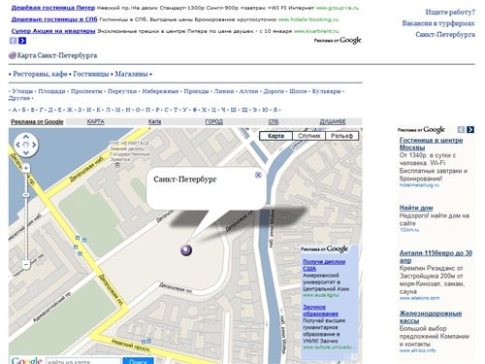This screenshot has height=364, width=485.
Task: Show next top ads with right arrow
Action: [22, 41]
